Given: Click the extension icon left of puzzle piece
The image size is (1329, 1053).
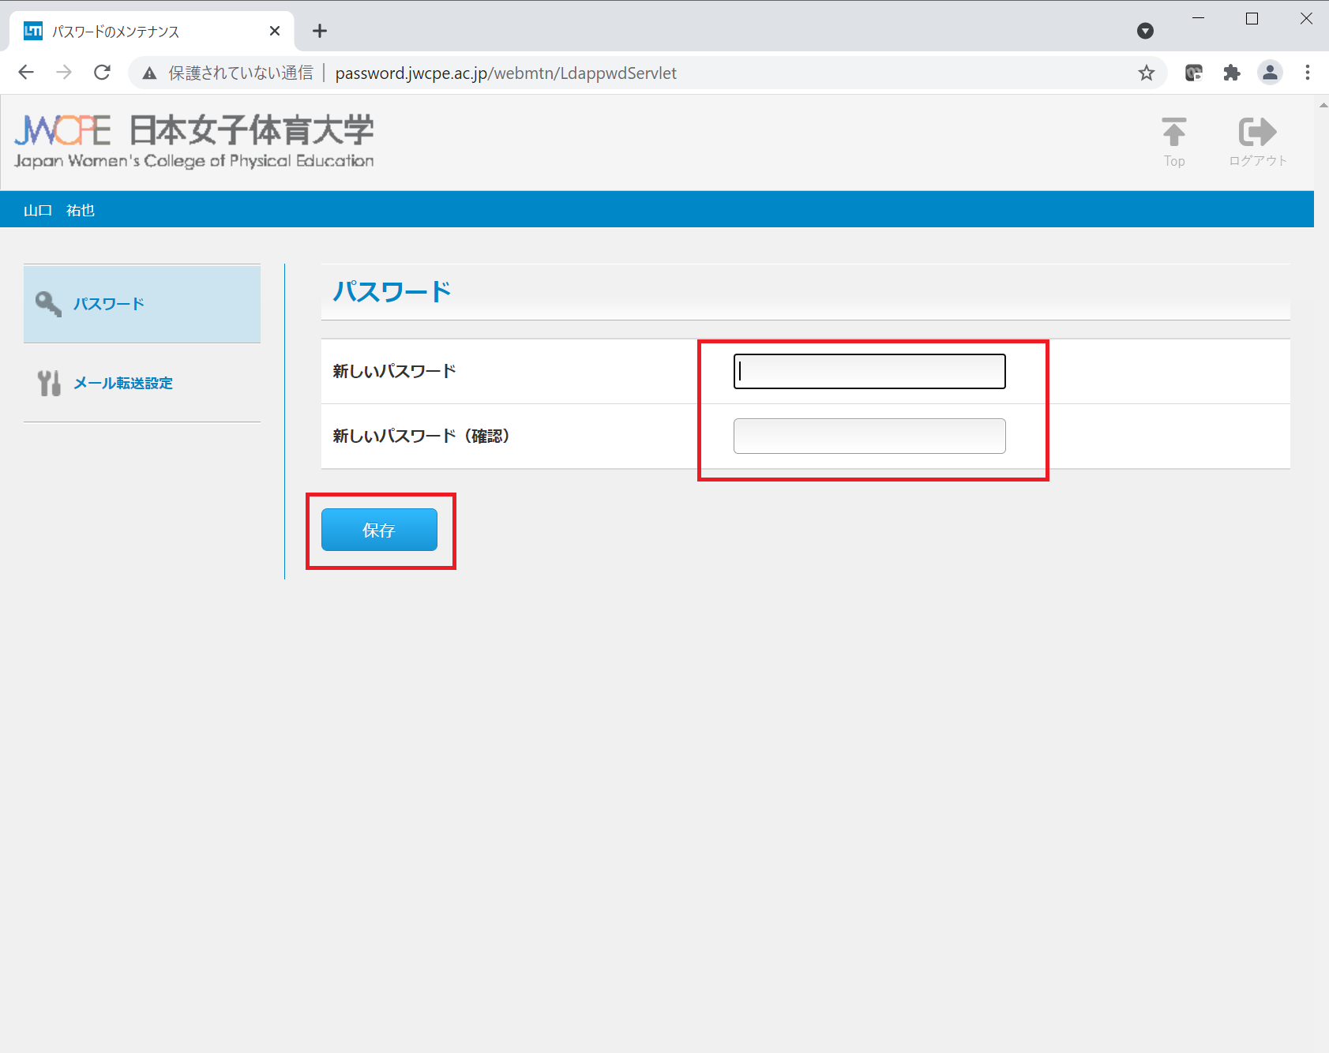Looking at the screenshot, I should (1194, 73).
